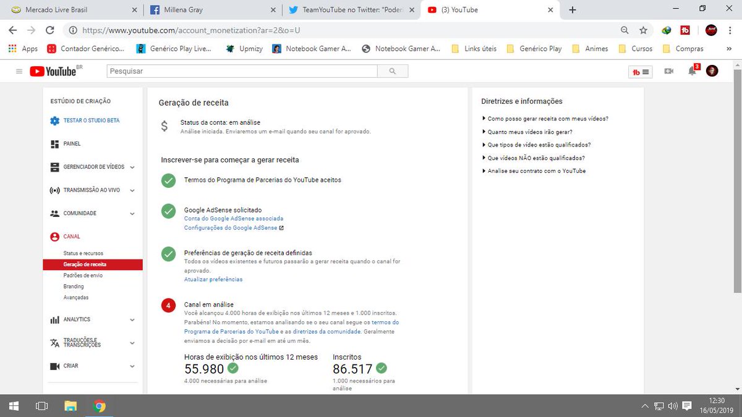Click Atualizar preferências link

coord(213,279)
